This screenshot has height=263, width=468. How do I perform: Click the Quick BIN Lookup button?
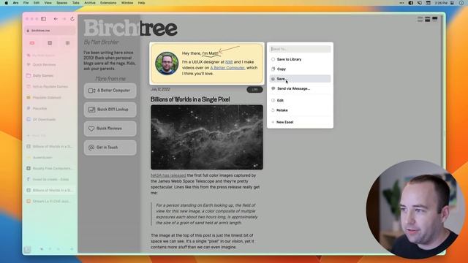[110, 110]
